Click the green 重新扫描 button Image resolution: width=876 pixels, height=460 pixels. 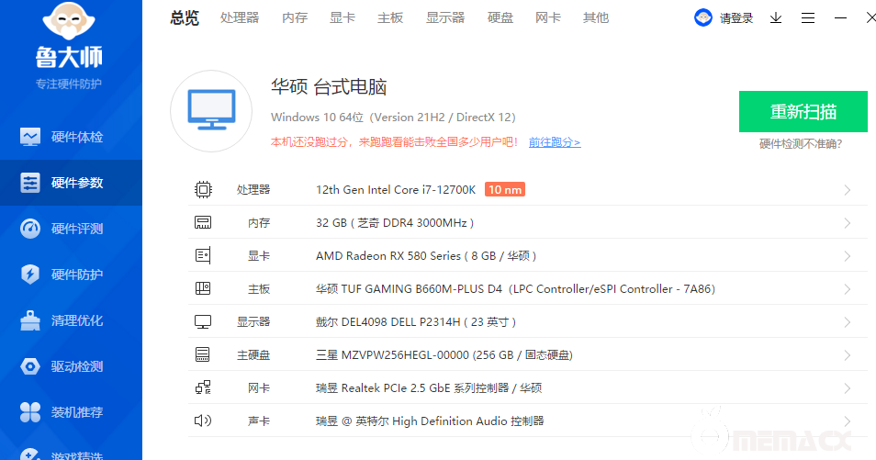coord(803,112)
